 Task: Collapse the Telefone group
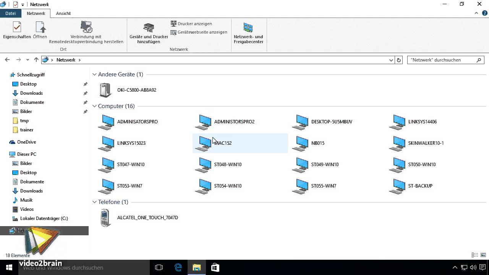94,202
